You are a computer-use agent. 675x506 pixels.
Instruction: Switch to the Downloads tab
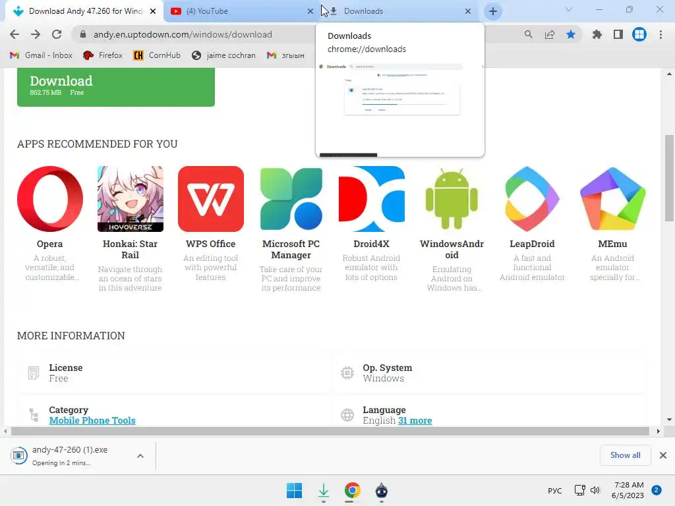[x=400, y=11]
